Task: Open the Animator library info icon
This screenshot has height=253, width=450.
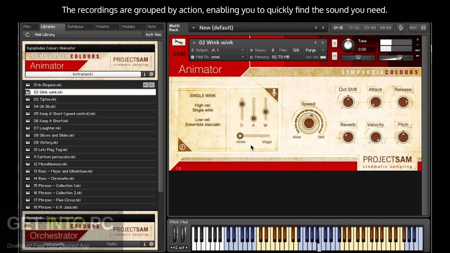Action: click(144, 74)
